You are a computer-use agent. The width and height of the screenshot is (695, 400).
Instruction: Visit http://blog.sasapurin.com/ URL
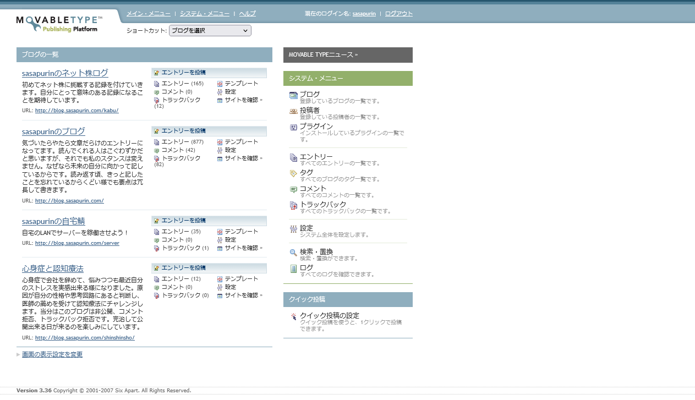(69, 201)
